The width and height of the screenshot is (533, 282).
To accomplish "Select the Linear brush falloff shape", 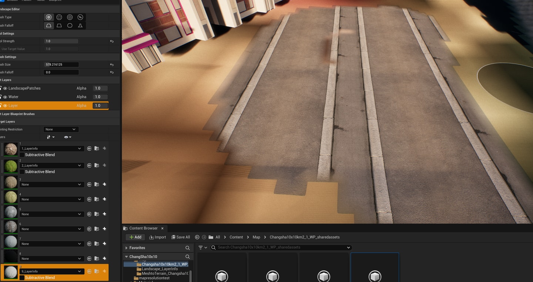I will click(x=59, y=26).
